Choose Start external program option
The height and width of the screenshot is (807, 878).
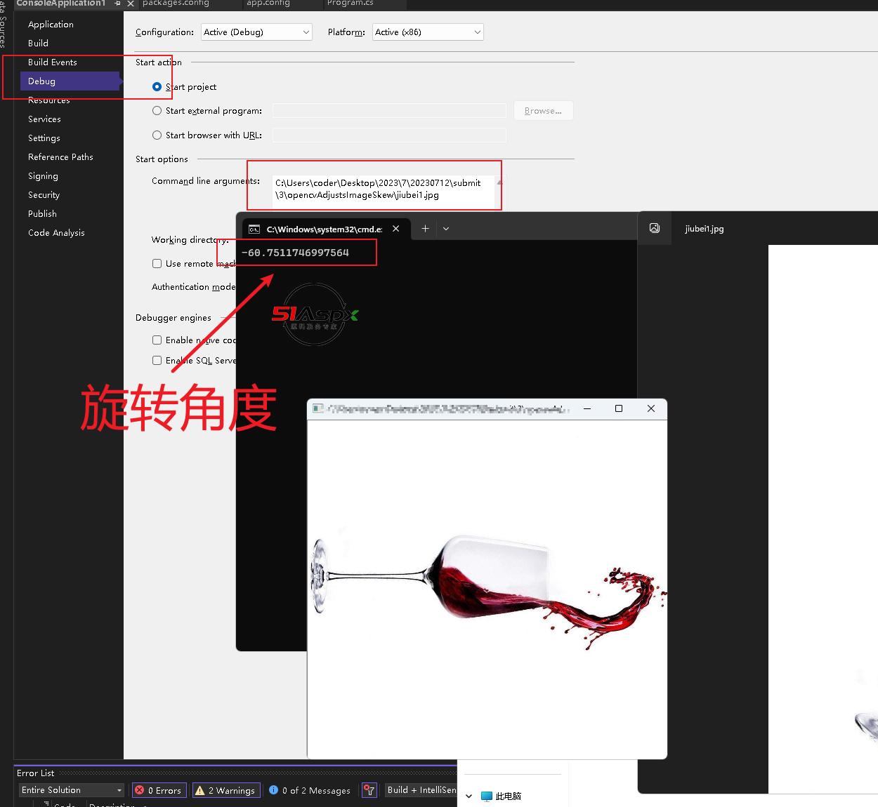(x=157, y=111)
